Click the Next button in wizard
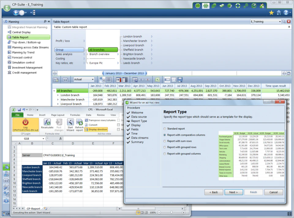The image size is (294, 218). coord(234,192)
